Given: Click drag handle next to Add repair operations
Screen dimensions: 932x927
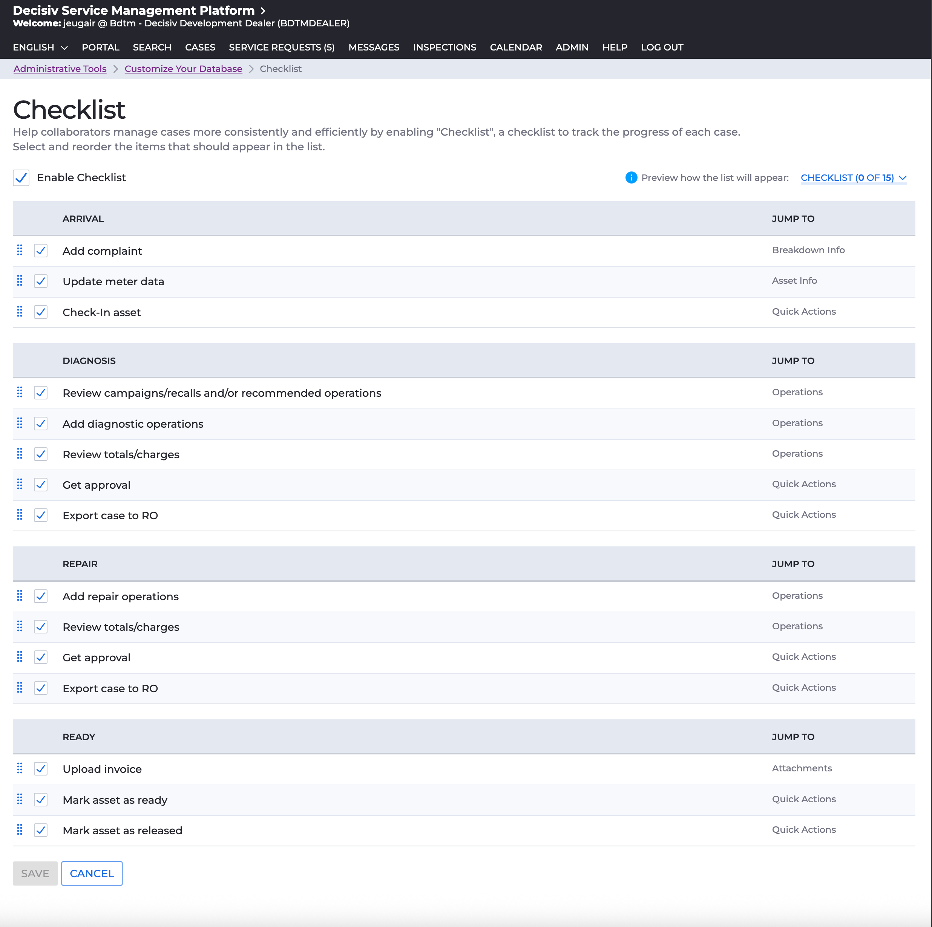Looking at the screenshot, I should tap(20, 596).
